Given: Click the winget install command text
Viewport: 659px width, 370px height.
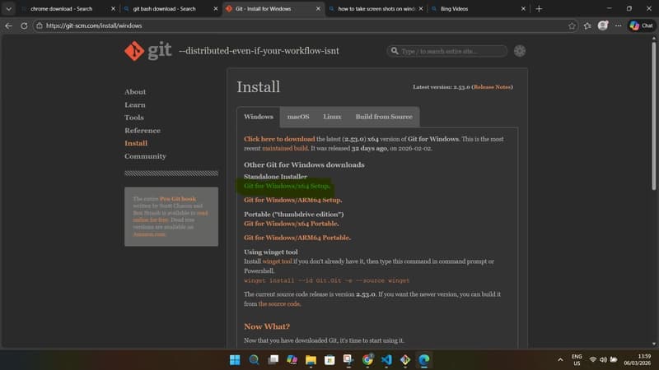Looking at the screenshot, I should (x=326, y=280).
